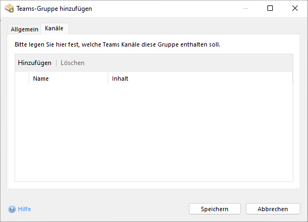Maximize the Teams-Gruppe hinzufügen dialog
The image size is (308, 222).
click(x=270, y=8)
